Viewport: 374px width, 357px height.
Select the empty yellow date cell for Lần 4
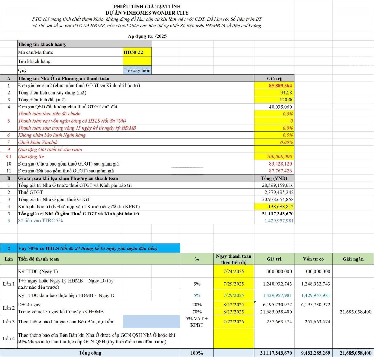[x=234, y=338]
